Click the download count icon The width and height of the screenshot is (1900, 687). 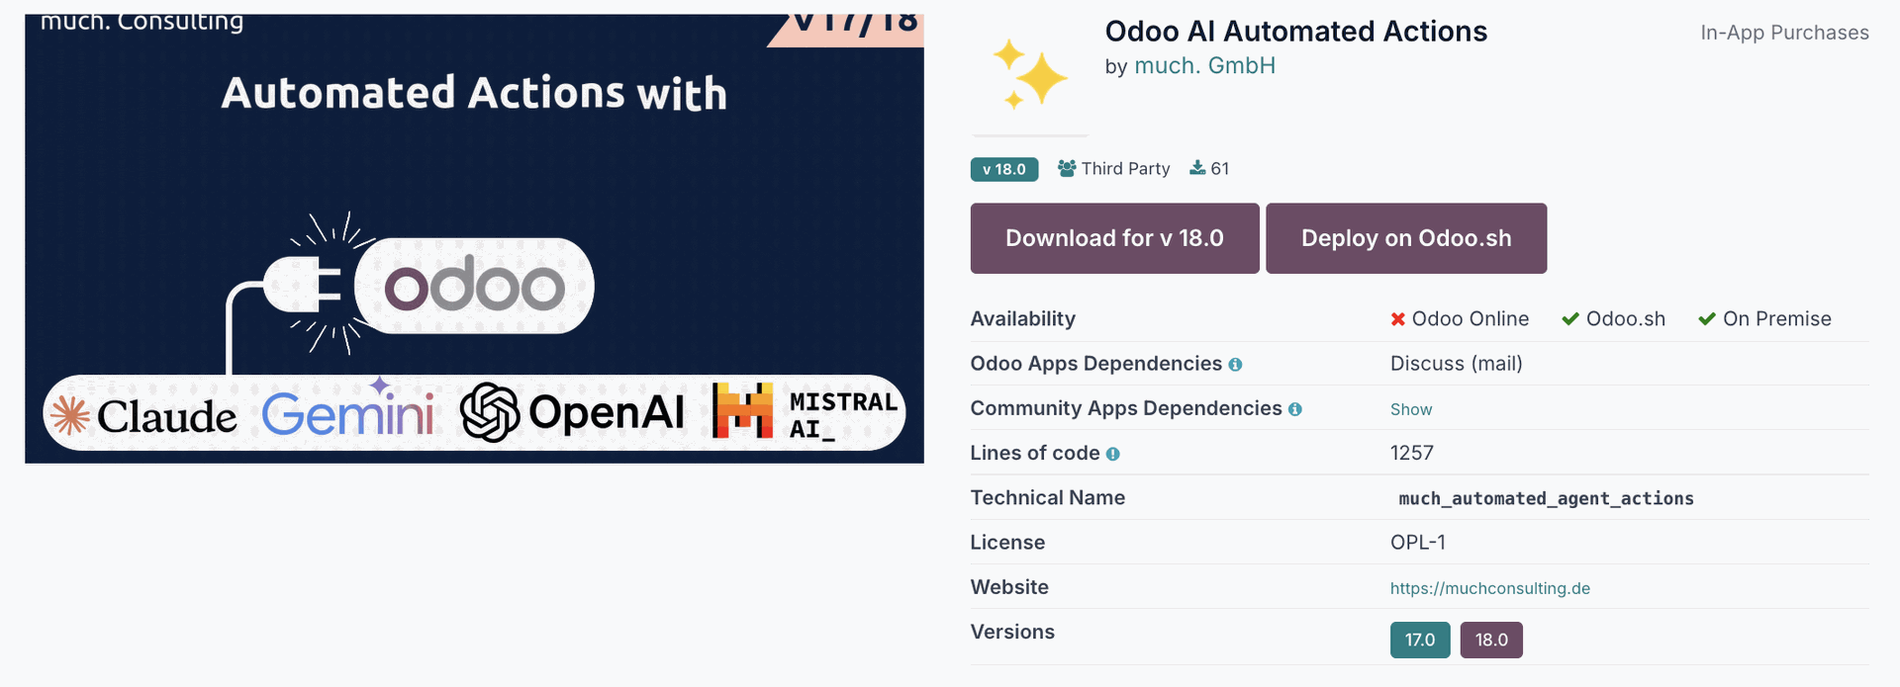(1197, 168)
